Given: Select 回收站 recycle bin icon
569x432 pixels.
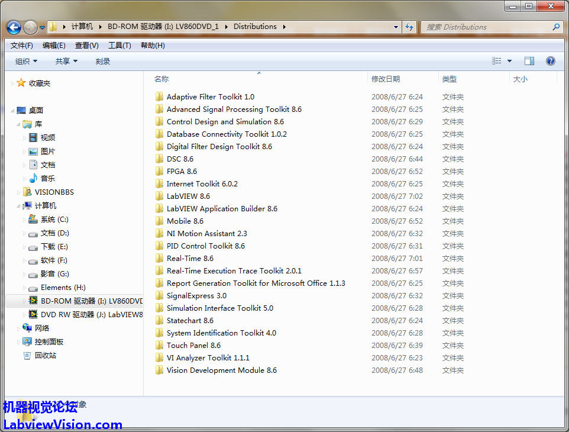Looking at the screenshot, I should click(x=27, y=356).
